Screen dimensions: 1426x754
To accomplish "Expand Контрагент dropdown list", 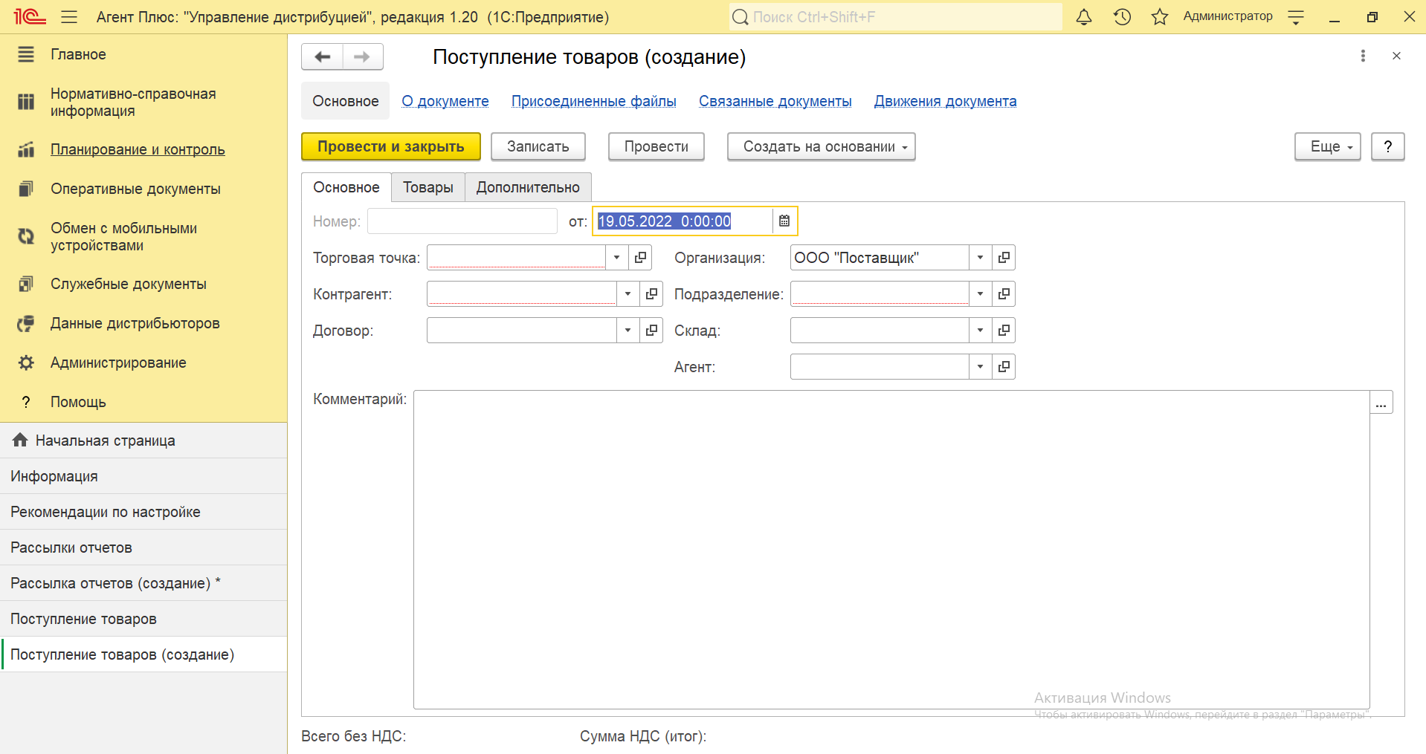I will pos(627,294).
